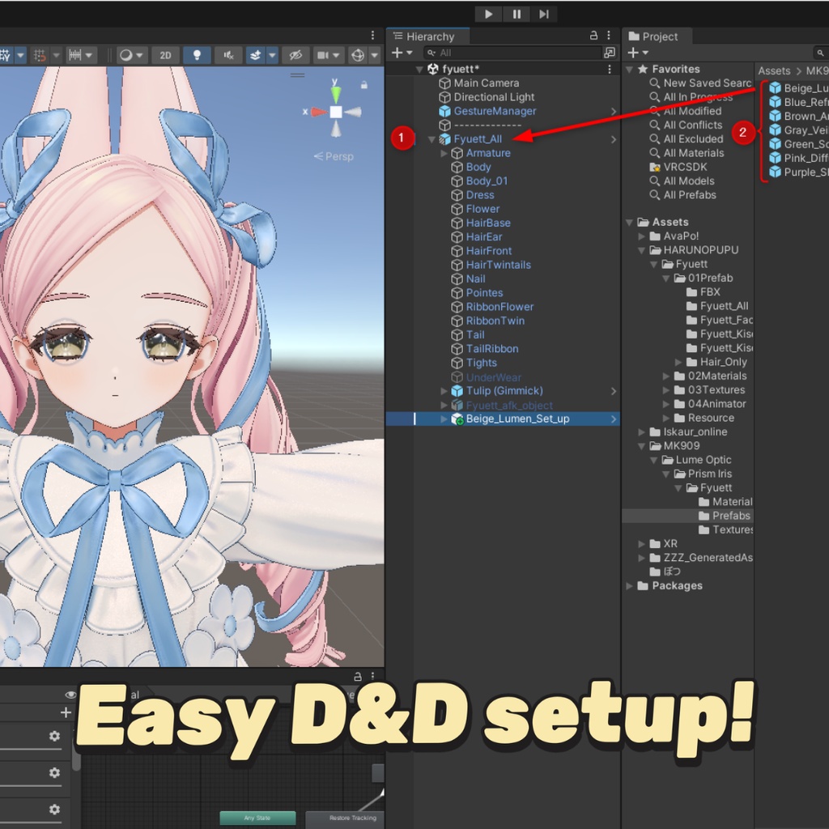Toggle hidden objects visibility eye icon
Viewport: 829px width, 829px height.
295,55
